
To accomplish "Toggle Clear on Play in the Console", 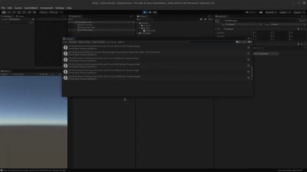I will tap(84, 42).
